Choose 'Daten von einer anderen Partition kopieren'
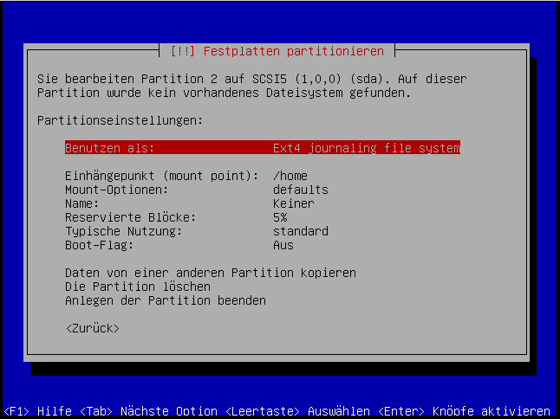Image resolution: width=560 pixels, height=419 pixels. tap(210, 273)
